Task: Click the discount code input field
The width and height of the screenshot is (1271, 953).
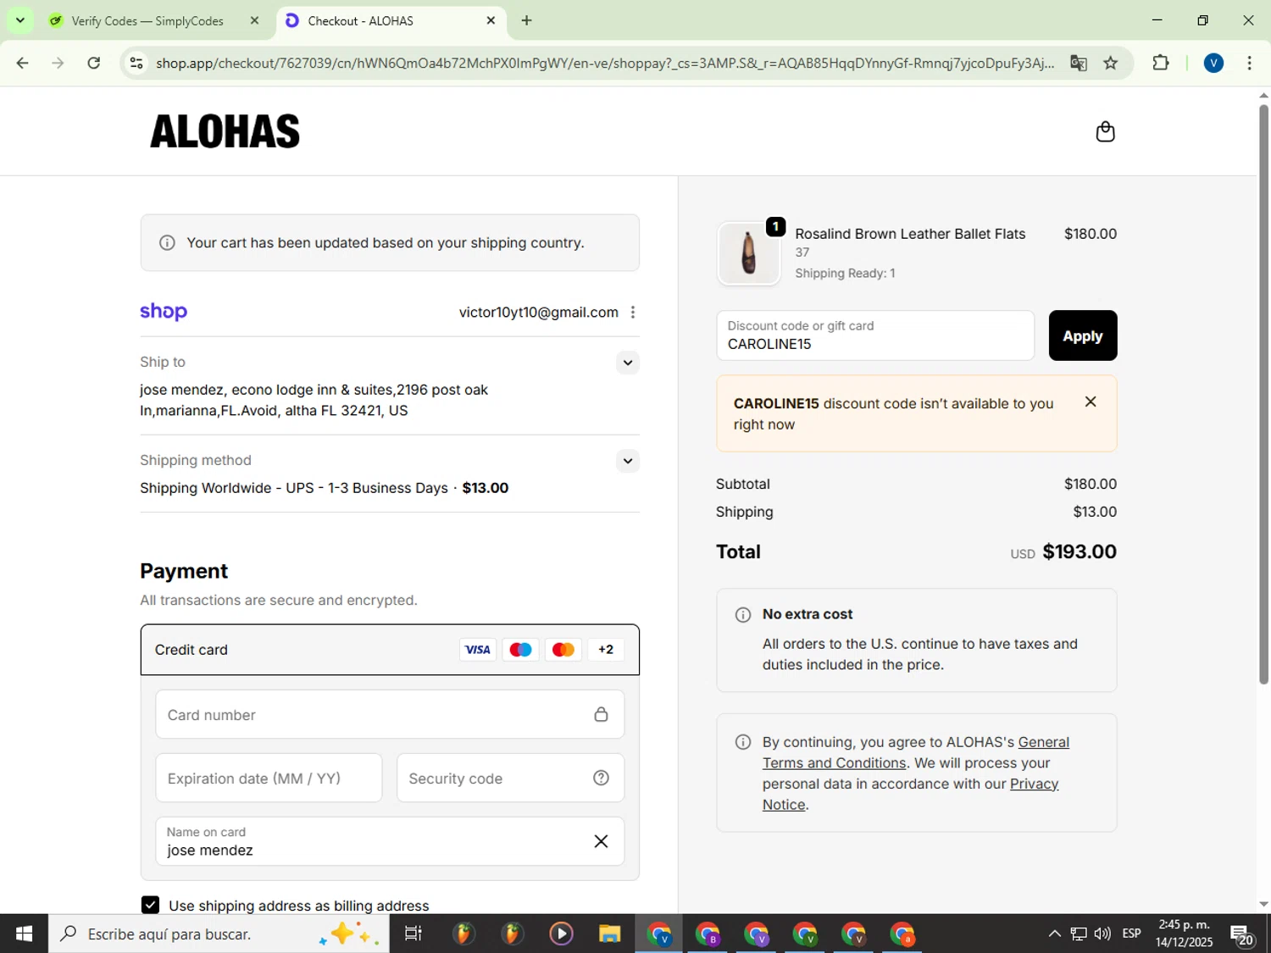Action: point(875,335)
